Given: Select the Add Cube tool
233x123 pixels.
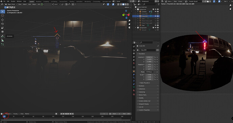Looking at the screenshot, I should [2, 44].
